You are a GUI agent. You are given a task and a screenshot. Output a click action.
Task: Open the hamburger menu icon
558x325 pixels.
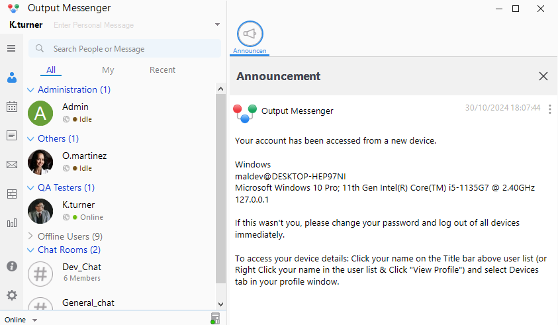pos(11,48)
